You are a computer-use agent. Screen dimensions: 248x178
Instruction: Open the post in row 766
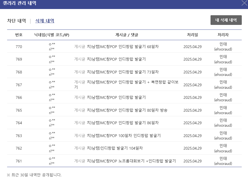[116, 97]
